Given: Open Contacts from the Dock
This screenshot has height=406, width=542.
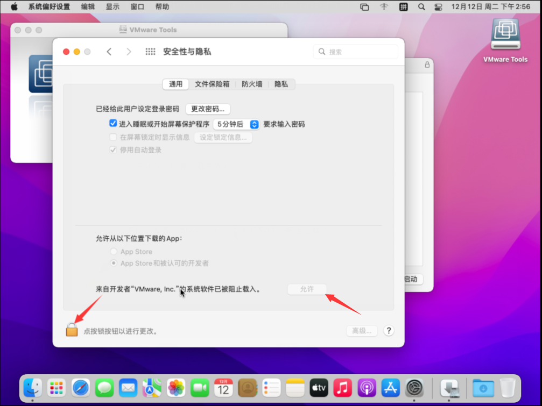Looking at the screenshot, I should 248,388.
